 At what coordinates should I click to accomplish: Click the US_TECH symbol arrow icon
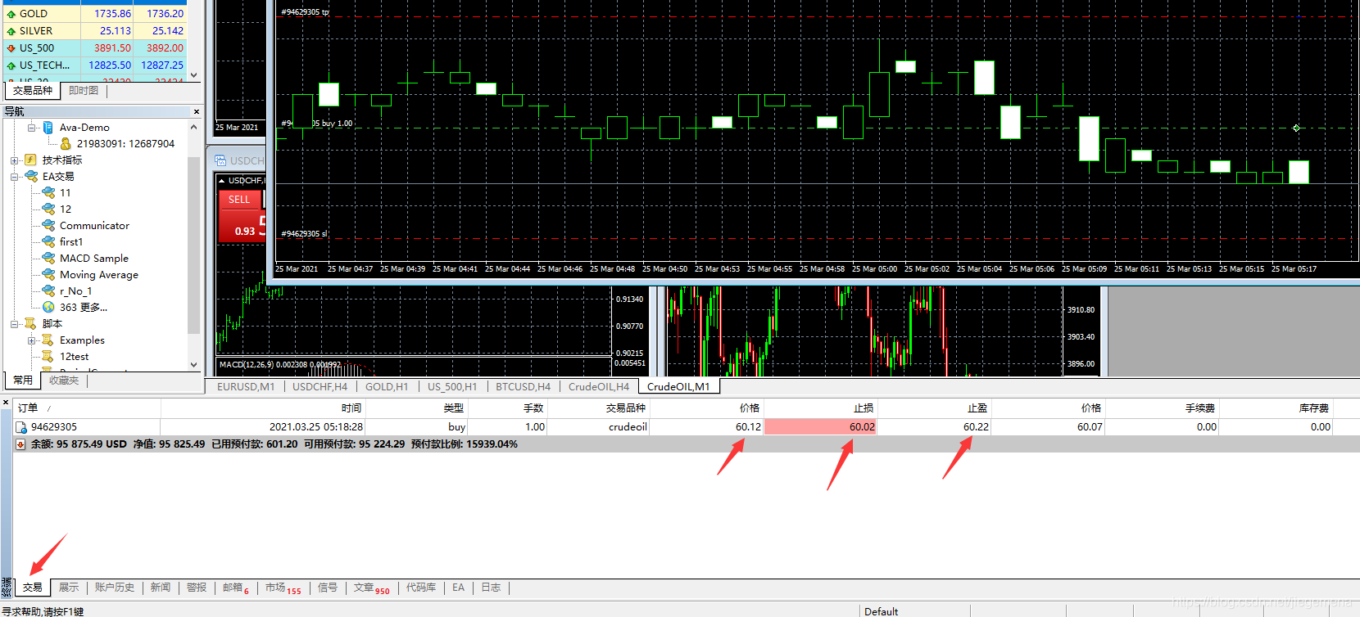pos(11,65)
